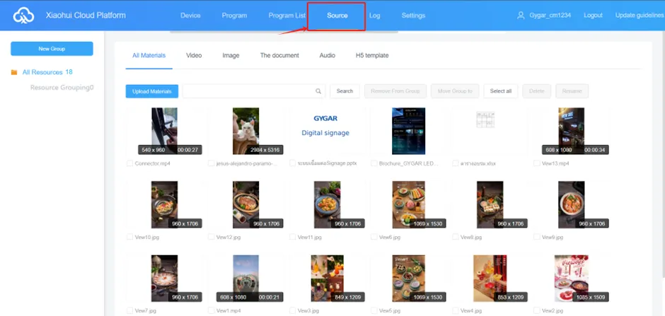This screenshot has width=665, height=316.
Task: Open the Vew12.jpg thumbnail
Action: tap(245, 205)
